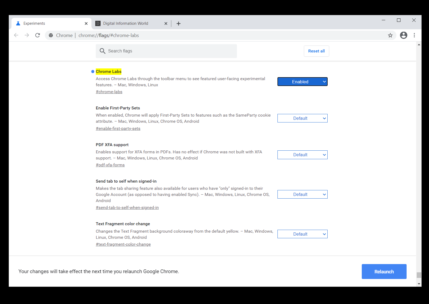Bookmark this page with the star icon
The height and width of the screenshot is (304, 429).
pyautogui.click(x=390, y=35)
